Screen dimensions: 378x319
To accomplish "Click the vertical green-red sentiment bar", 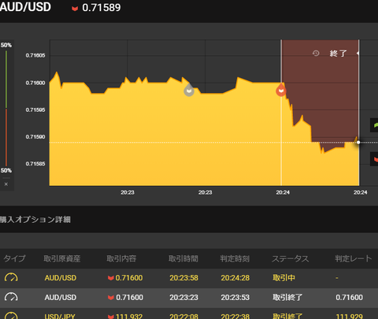I will [x=6, y=108].
